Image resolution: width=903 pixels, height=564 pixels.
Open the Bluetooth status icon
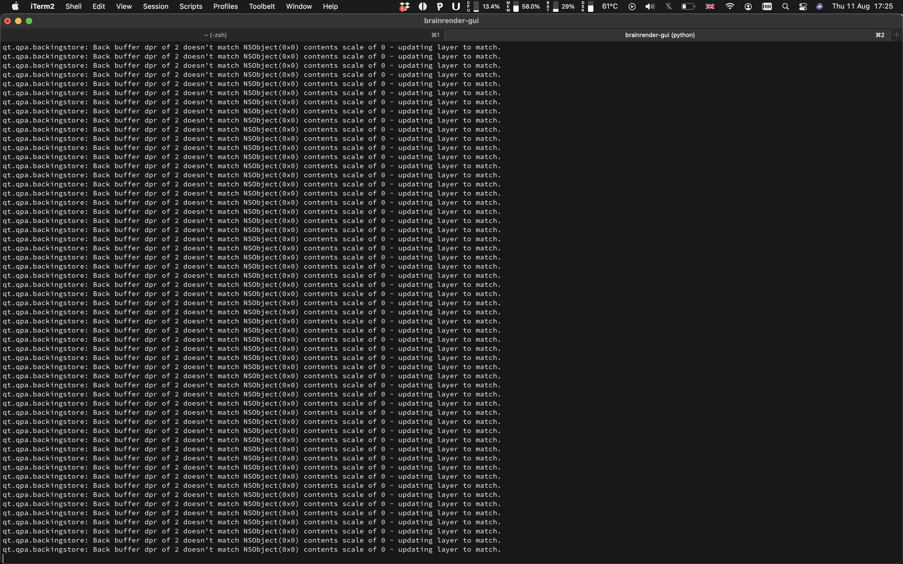(669, 6)
